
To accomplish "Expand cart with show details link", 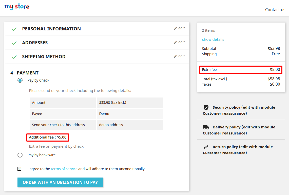I will tap(213, 40).
